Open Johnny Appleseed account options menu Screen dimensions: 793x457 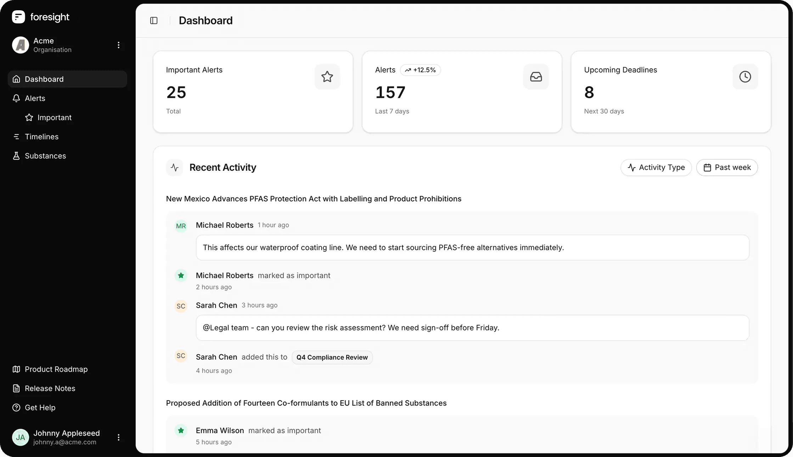point(118,438)
